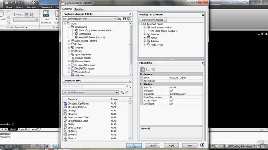
Task: Select 3D Modeling workspace in tree
Action: (x=85, y=34)
